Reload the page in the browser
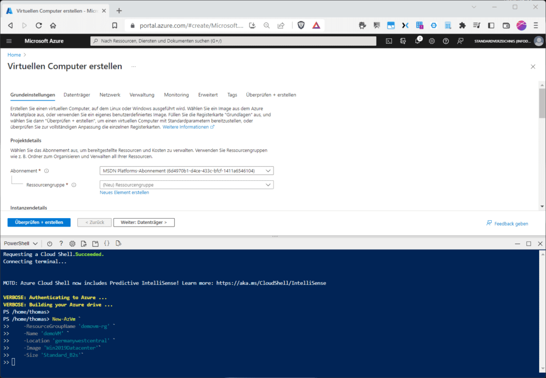The height and width of the screenshot is (378, 546). pyautogui.click(x=38, y=26)
